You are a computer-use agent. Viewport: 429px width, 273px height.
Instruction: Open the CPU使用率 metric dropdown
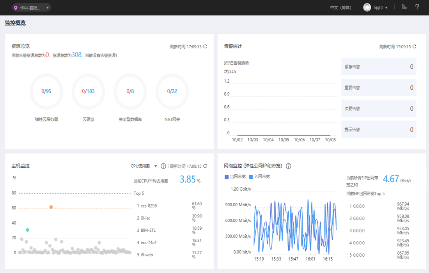(144, 166)
